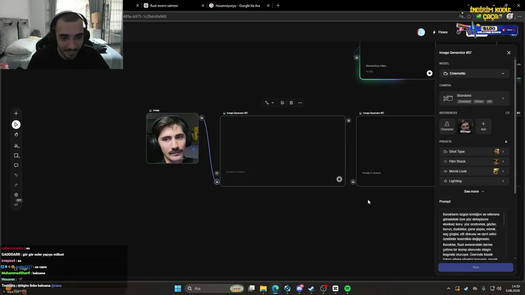
Task: Select the image node thumbnail
Action: click(172, 138)
